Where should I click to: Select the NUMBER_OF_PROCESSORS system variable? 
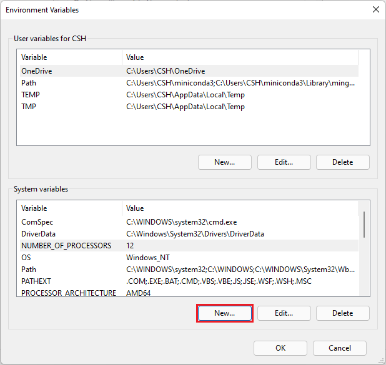189,245
